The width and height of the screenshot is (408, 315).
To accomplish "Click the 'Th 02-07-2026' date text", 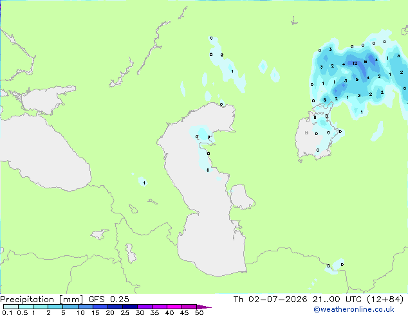I will (x=270, y=300).
